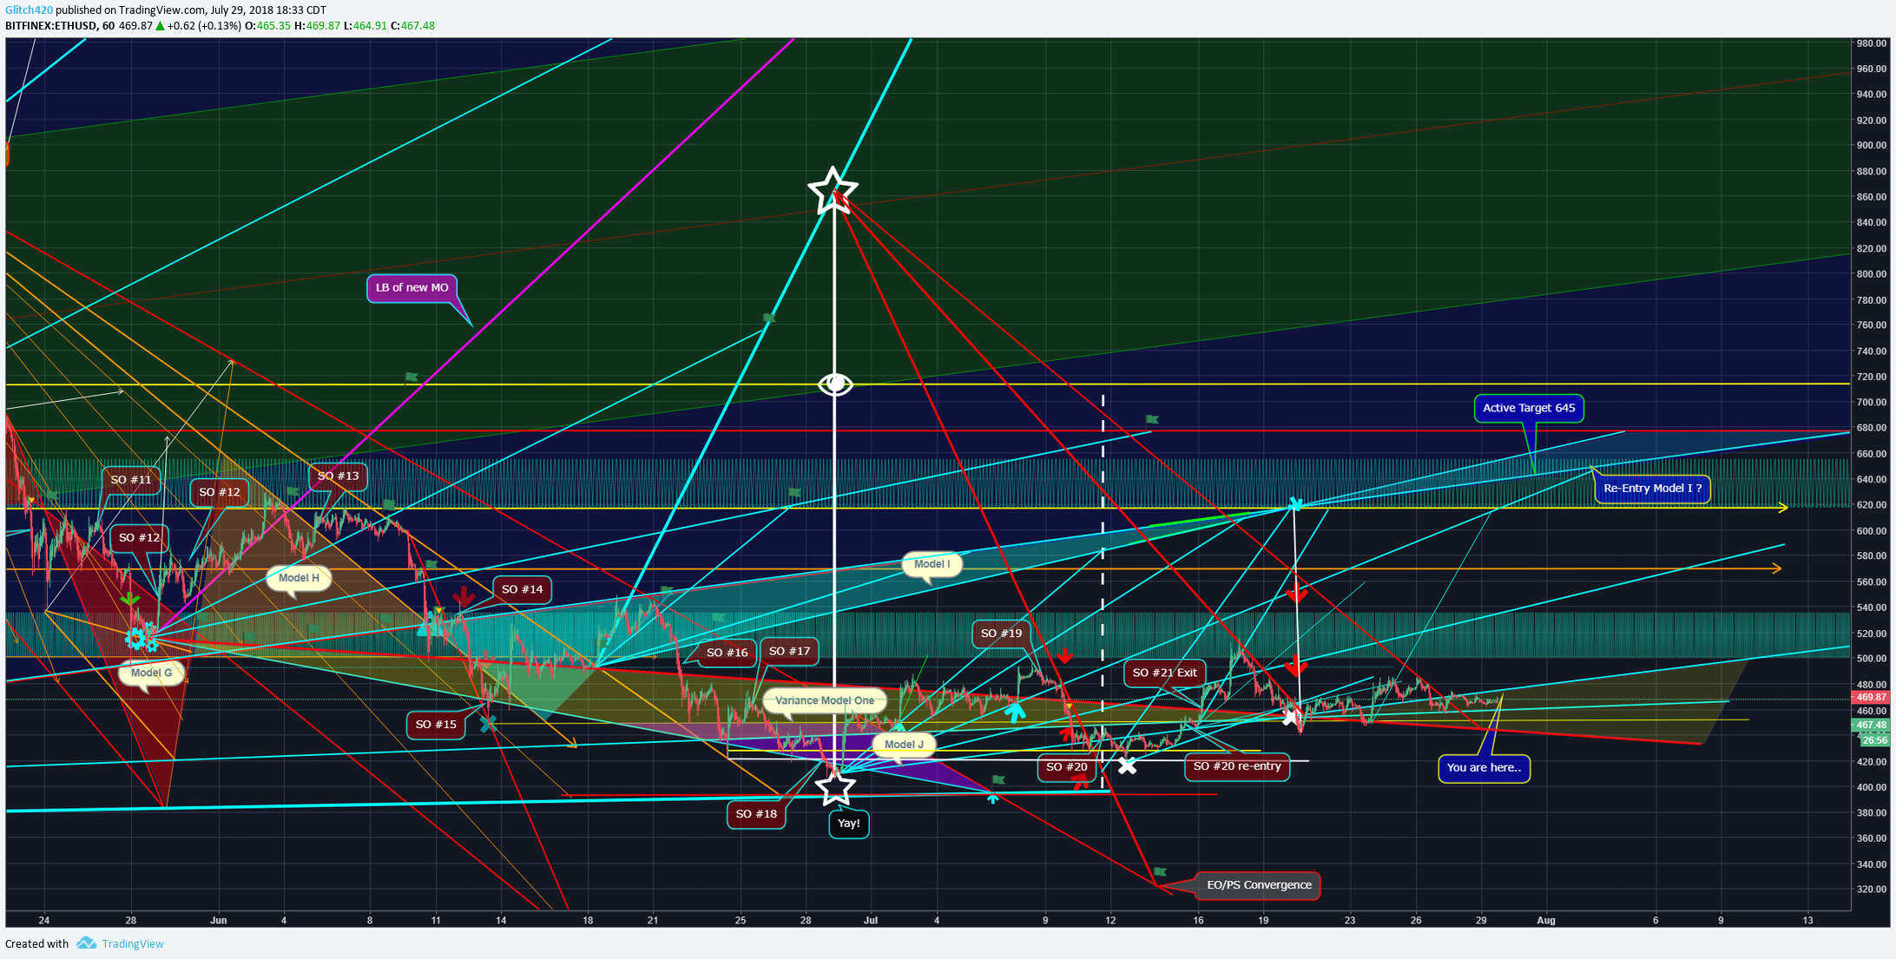The image size is (1896, 959).
Task: Select the Jun label on date axis
Action: 219,920
